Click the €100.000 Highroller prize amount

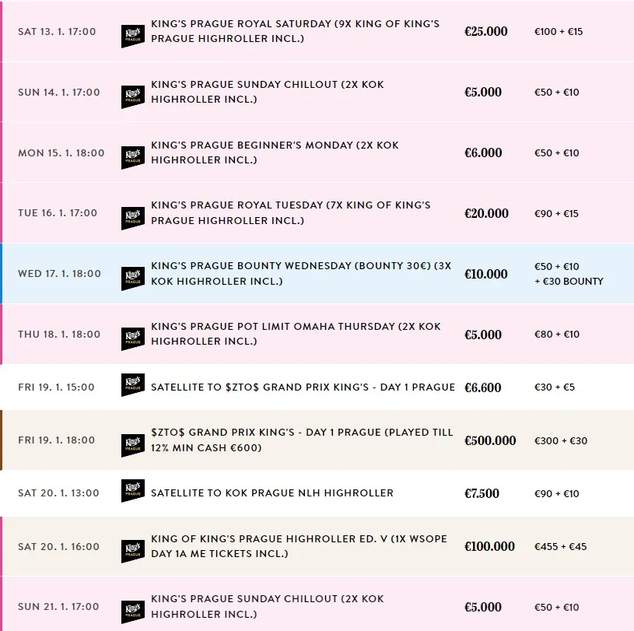490,546
